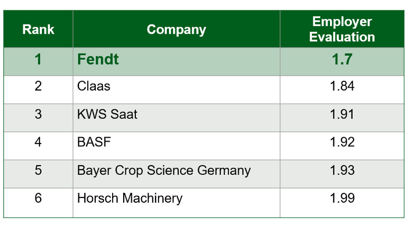Screen dimensions: 409x230
Task: Click the Company column header
Action: [177, 29]
